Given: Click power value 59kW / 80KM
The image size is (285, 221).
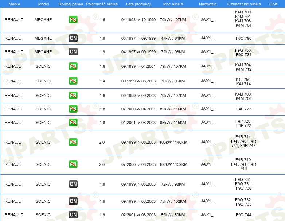Looking at the screenshot, I should (x=173, y=215).
